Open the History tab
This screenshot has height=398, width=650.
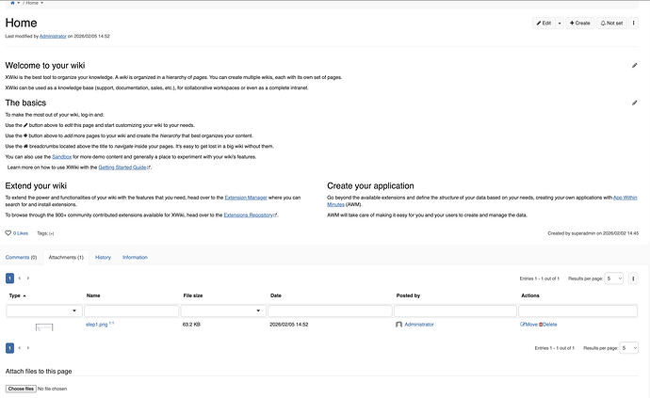103,257
